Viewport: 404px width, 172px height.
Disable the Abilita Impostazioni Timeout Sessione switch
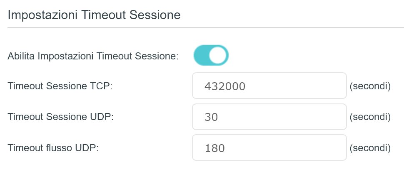(211, 56)
